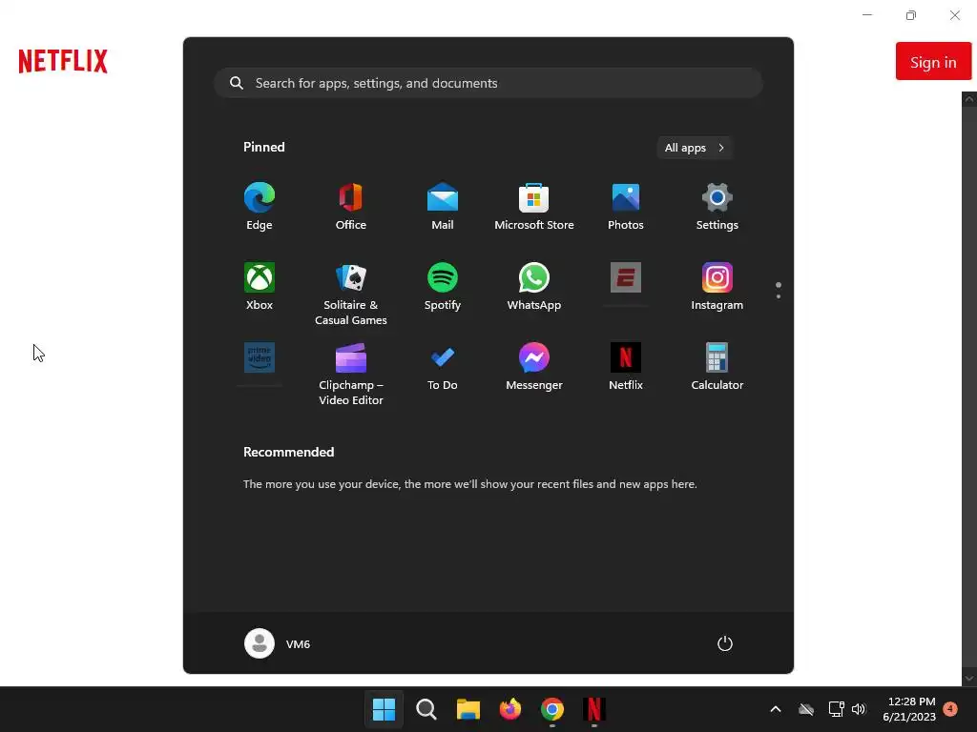
Task: Open notification center badge
Action: click(x=950, y=709)
